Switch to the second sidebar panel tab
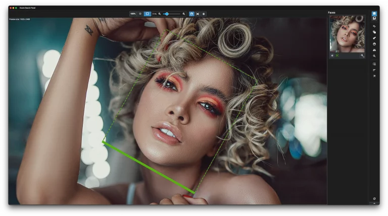Image resolution: width=388 pixels, height=216 pixels. 374,19
